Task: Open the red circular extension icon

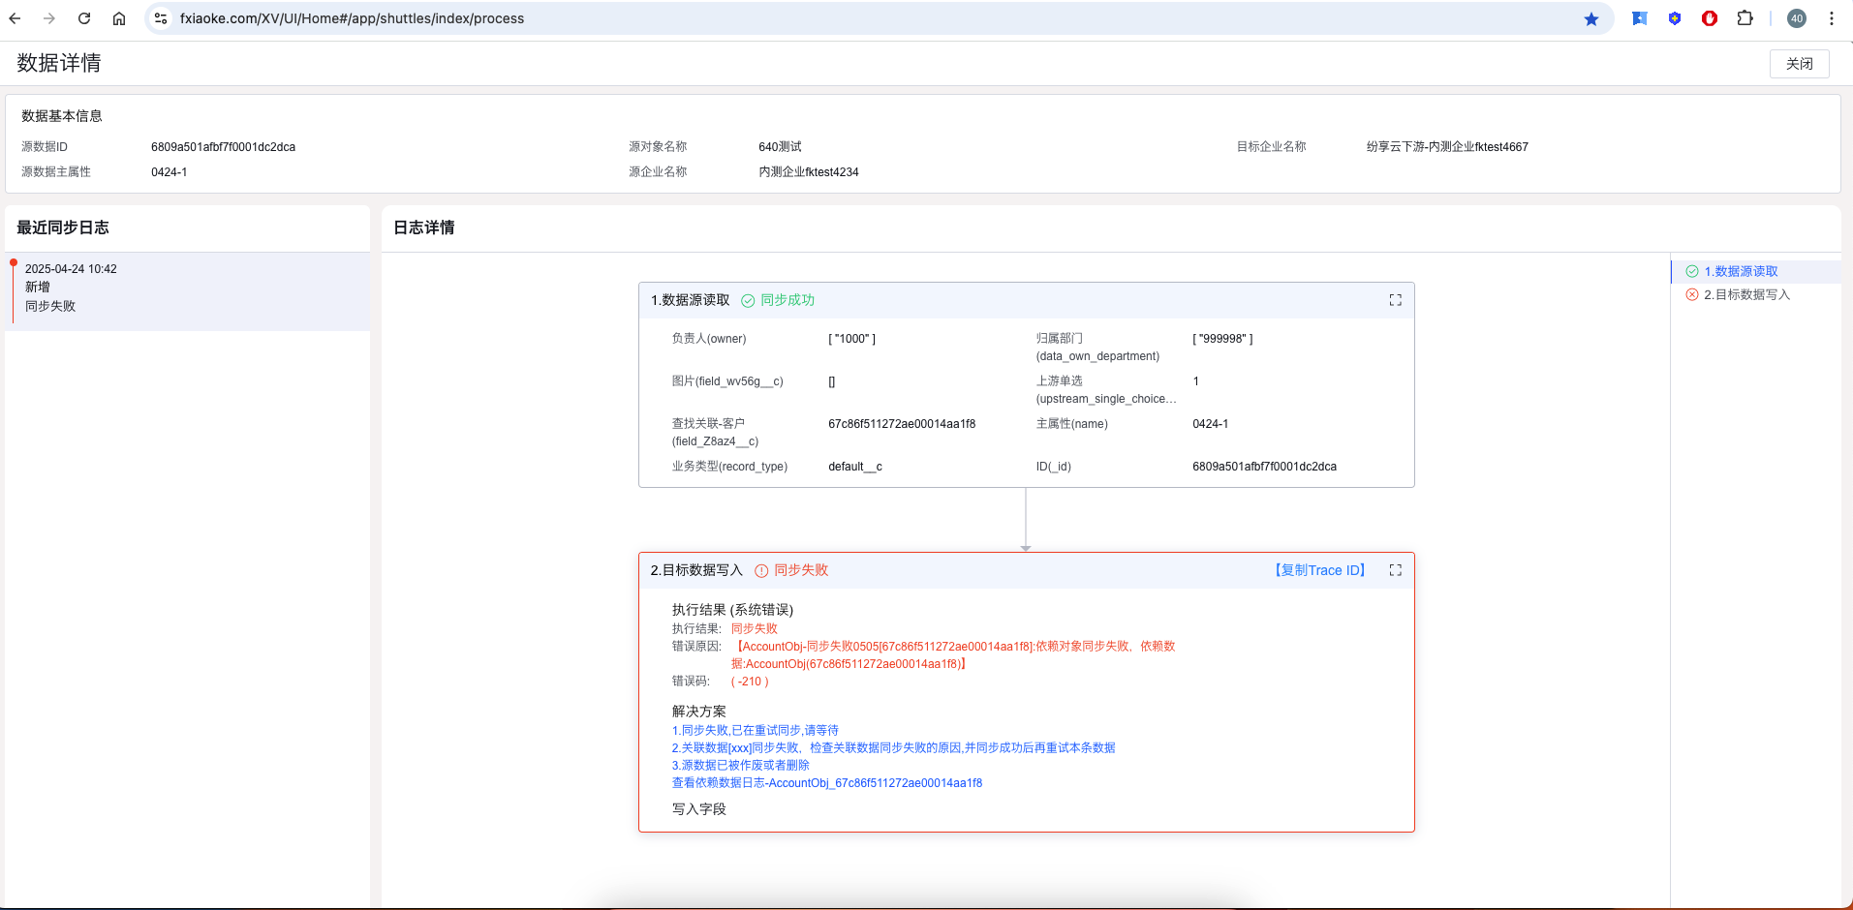Action: [1710, 18]
